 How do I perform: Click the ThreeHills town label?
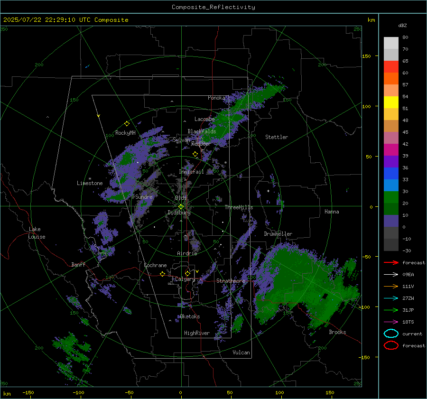(x=239, y=207)
